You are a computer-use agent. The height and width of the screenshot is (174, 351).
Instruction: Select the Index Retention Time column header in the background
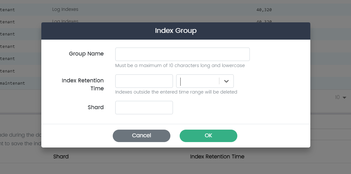(x=217, y=156)
